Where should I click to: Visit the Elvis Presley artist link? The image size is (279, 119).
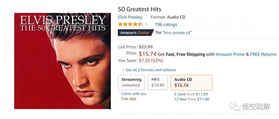click(x=130, y=17)
